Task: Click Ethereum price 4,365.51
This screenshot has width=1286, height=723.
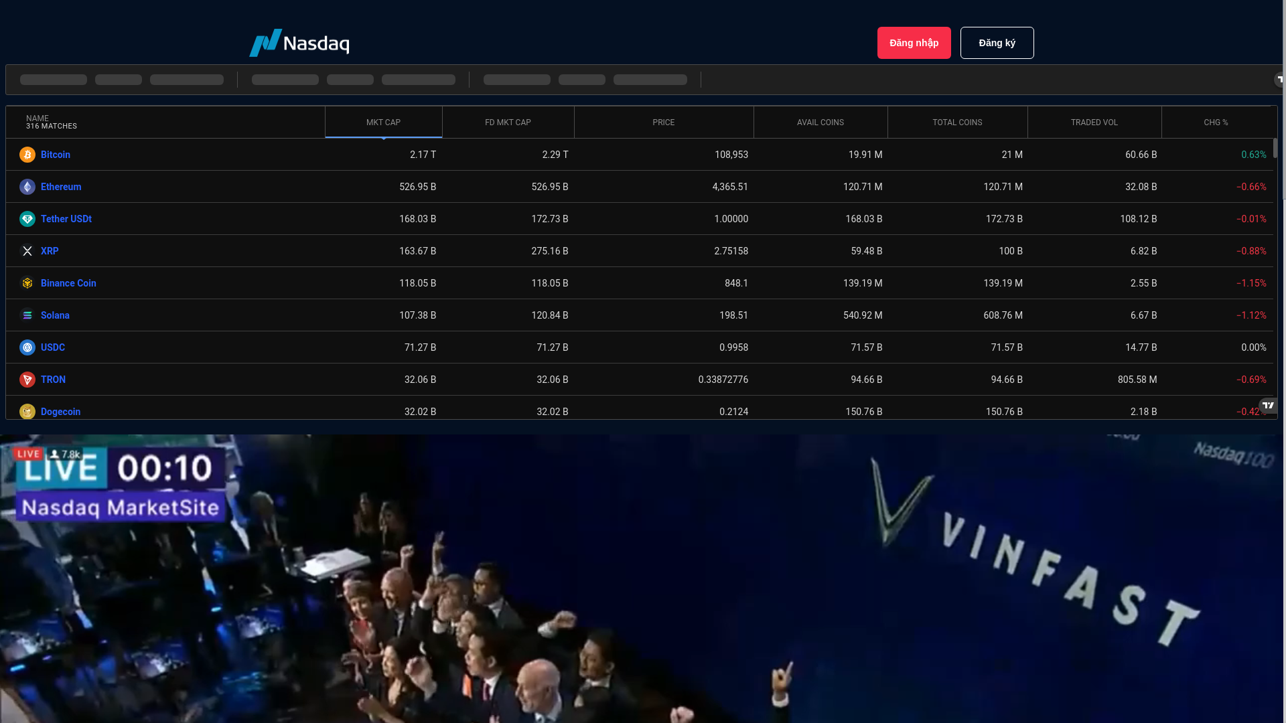Action: tap(730, 187)
